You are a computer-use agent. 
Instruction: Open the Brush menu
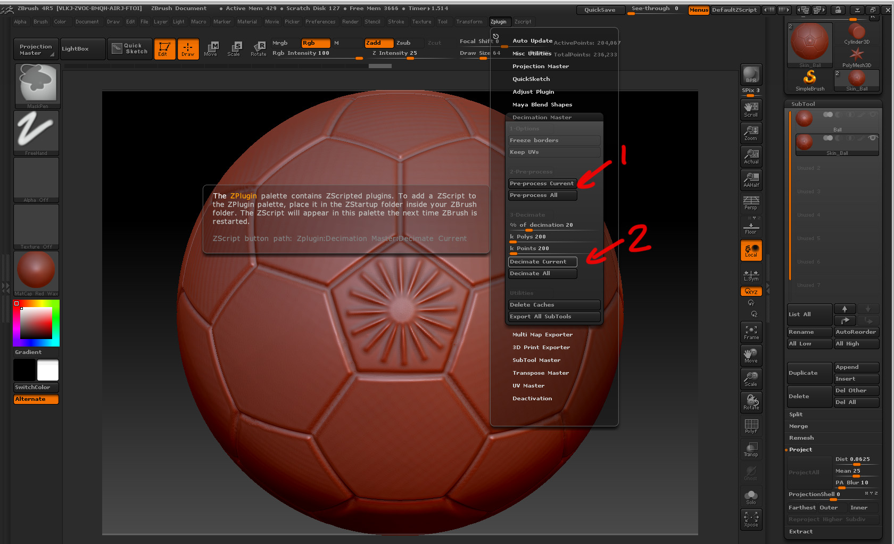40,22
